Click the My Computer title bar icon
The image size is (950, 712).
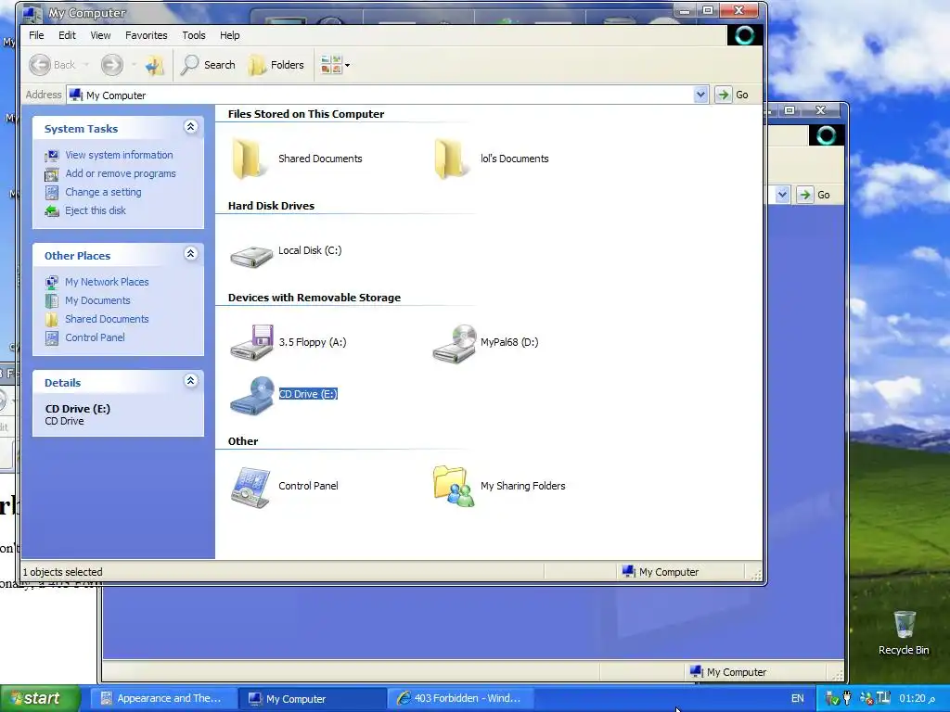pos(32,13)
